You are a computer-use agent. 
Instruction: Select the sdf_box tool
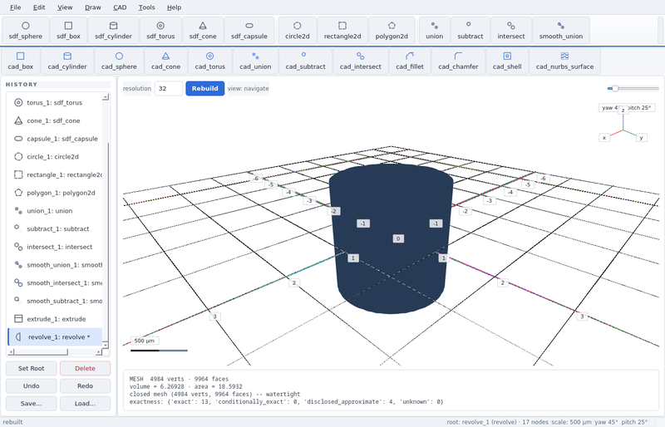68,31
